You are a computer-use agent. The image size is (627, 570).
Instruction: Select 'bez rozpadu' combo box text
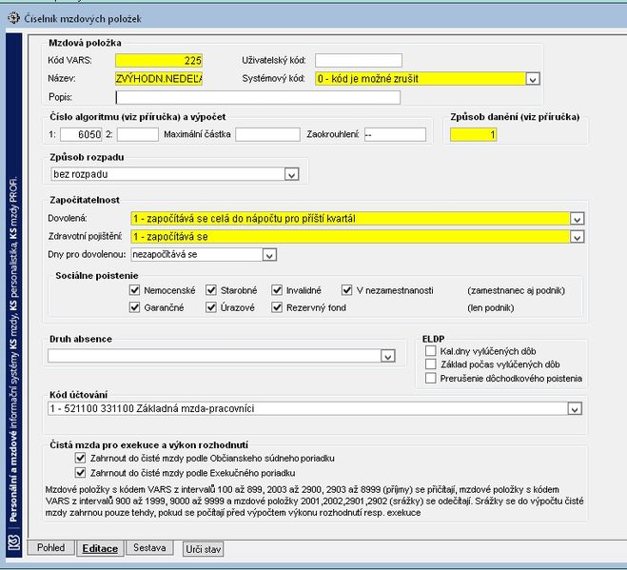coord(80,174)
